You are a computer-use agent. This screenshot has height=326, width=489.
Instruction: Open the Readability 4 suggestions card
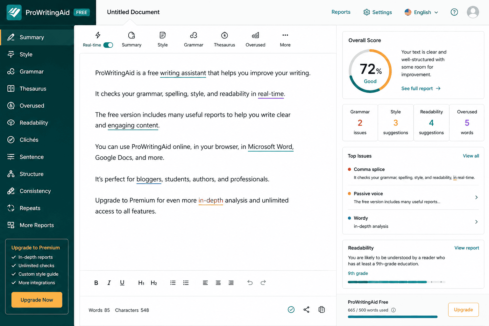tap(431, 123)
